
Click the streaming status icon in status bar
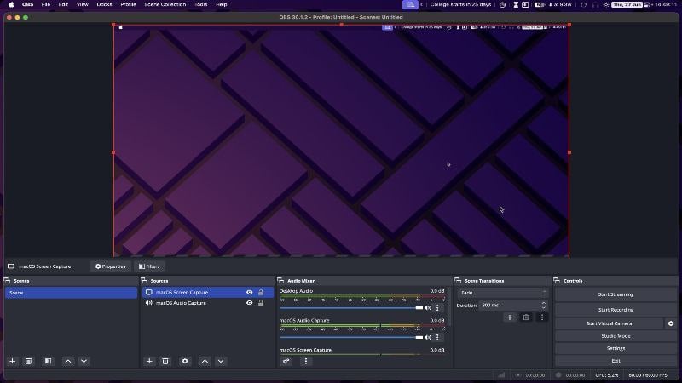coord(518,374)
